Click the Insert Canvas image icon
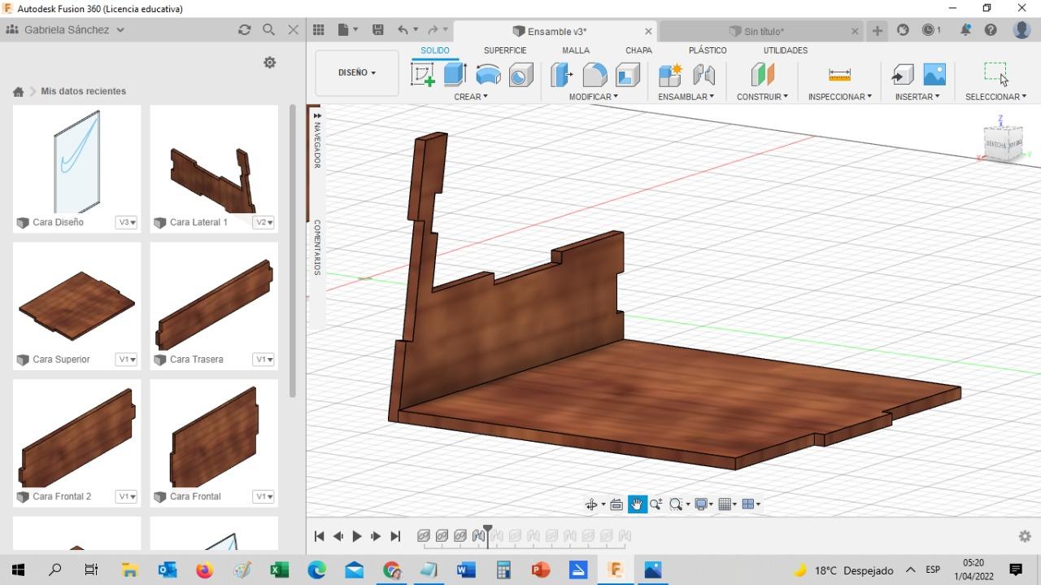Image resolution: width=1041 pixels, height=585 pixels. 934,75
